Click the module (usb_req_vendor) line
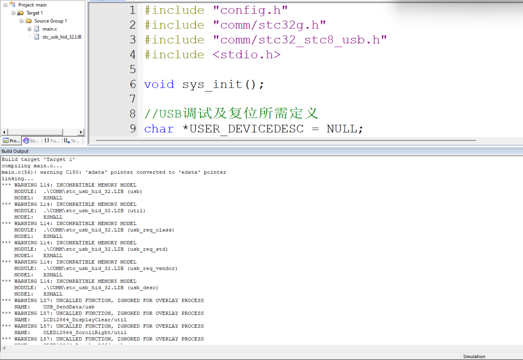 96,269
